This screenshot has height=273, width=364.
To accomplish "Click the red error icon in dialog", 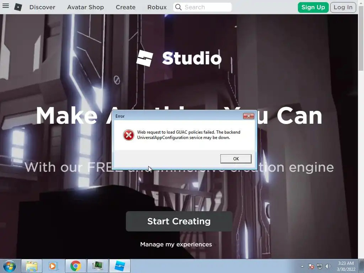I will (129, 135).
